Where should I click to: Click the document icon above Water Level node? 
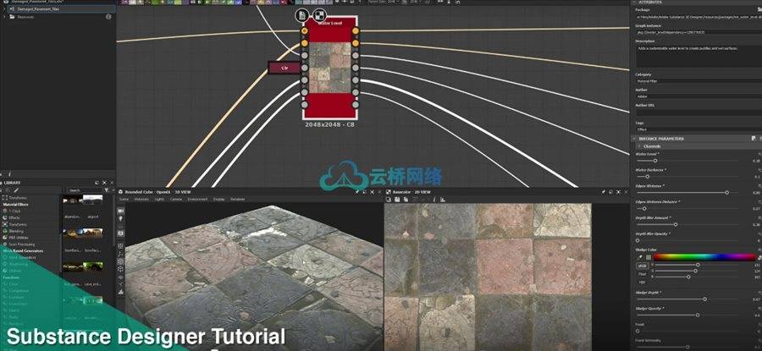coord(304,15)
